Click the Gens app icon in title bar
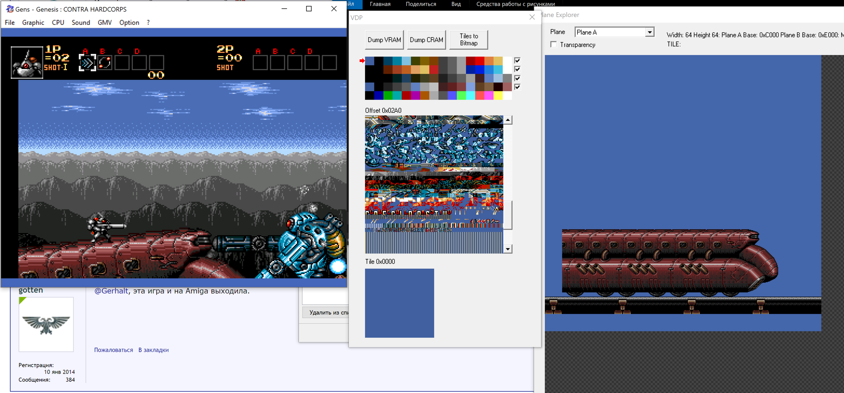The image size is (844, 393). [10, 9]
